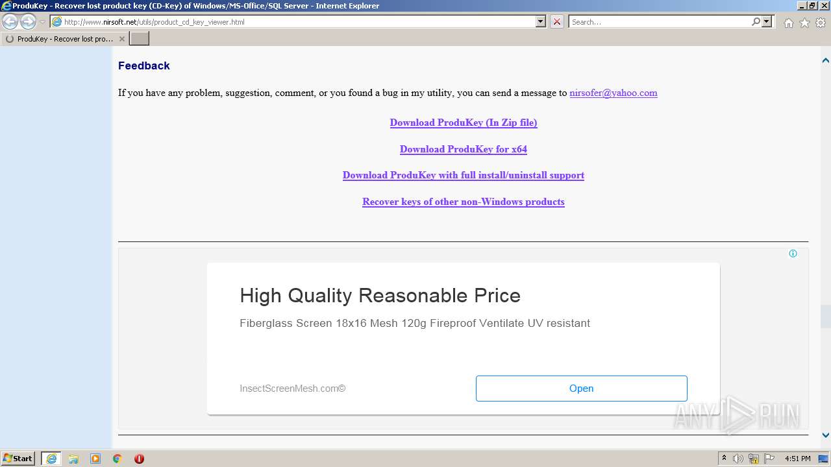Open Windows Explorer from the taskbar

click(x=73, y=459)
